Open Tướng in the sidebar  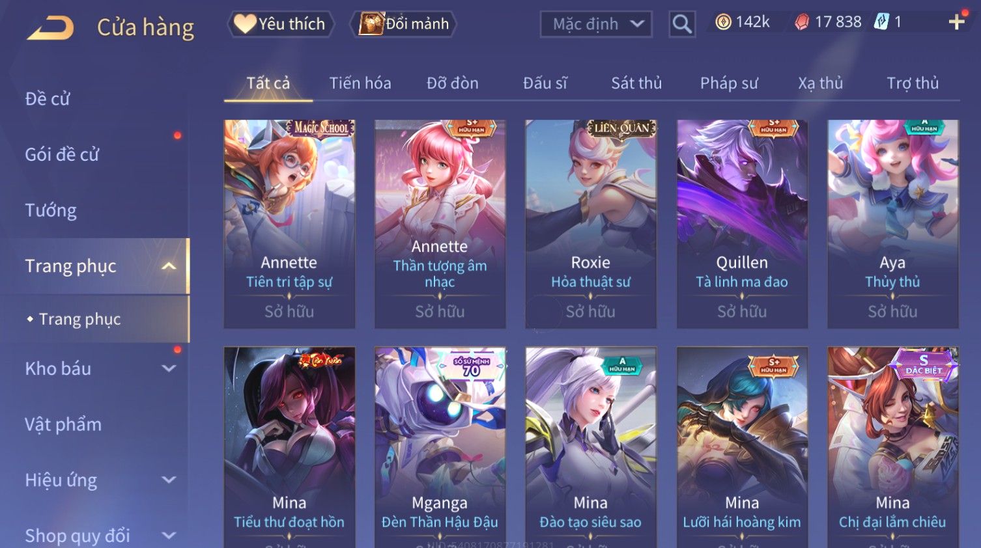click(51, 210)
